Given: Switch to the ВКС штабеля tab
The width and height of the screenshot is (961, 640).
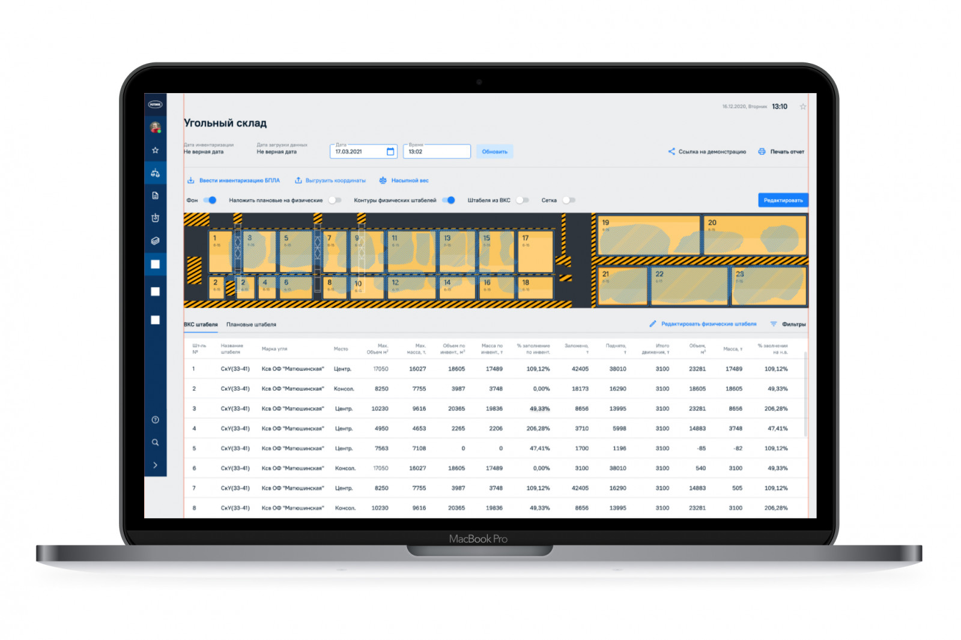Looking at the screenshot, I should (201, 324).
